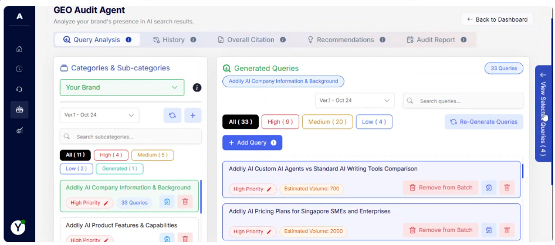
Task: Click info icon next to Query Analysis
Action: point(128,40)
